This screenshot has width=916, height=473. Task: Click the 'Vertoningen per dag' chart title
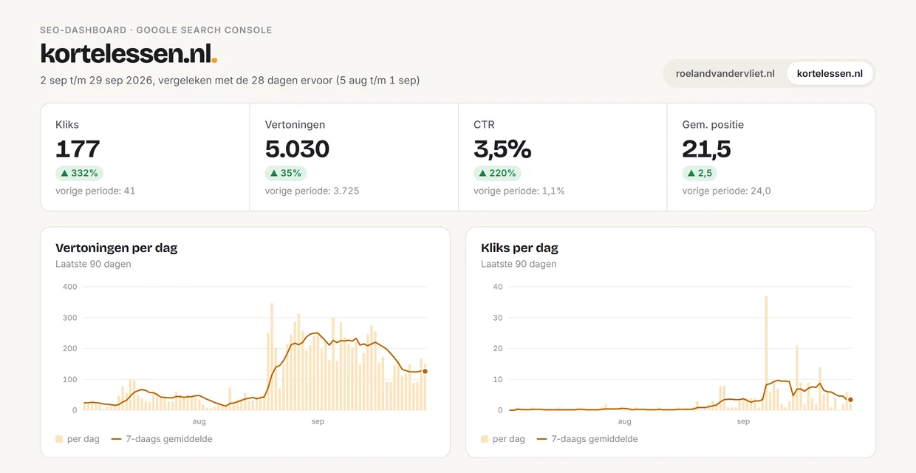pos(117,248)
